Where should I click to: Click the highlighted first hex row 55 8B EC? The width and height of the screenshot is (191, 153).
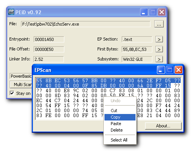108,81
